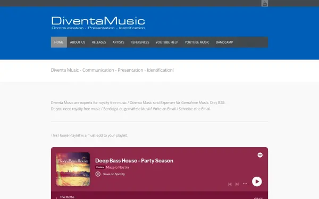
Task: Skip to next track
Action: (237, 184)
